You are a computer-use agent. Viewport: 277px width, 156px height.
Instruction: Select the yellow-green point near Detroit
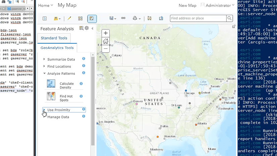[x=200, y=93]
